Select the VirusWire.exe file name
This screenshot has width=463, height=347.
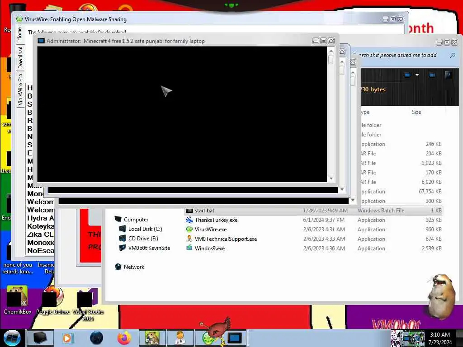(x=211, y=229)
